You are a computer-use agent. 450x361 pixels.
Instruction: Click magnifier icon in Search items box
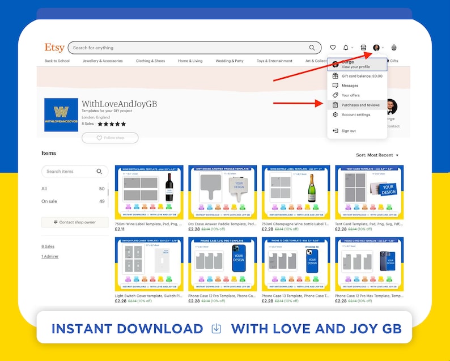tap(99, 171)
